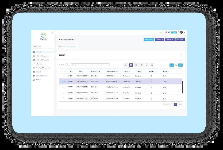Image resolution: width=223 pixels, height=150 pixels.
Task: Click the clock icon in the table toolbar
Action: [136, 65]
